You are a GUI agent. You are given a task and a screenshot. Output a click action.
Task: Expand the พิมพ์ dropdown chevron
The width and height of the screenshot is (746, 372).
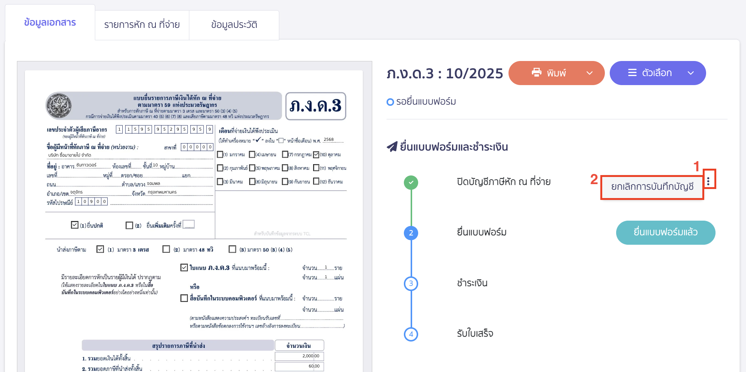589,73
